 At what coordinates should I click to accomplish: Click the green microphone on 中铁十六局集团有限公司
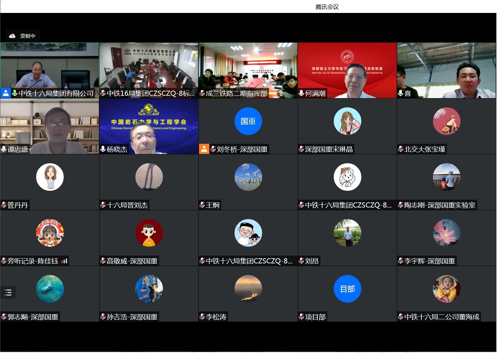click(x=15, y=93)
